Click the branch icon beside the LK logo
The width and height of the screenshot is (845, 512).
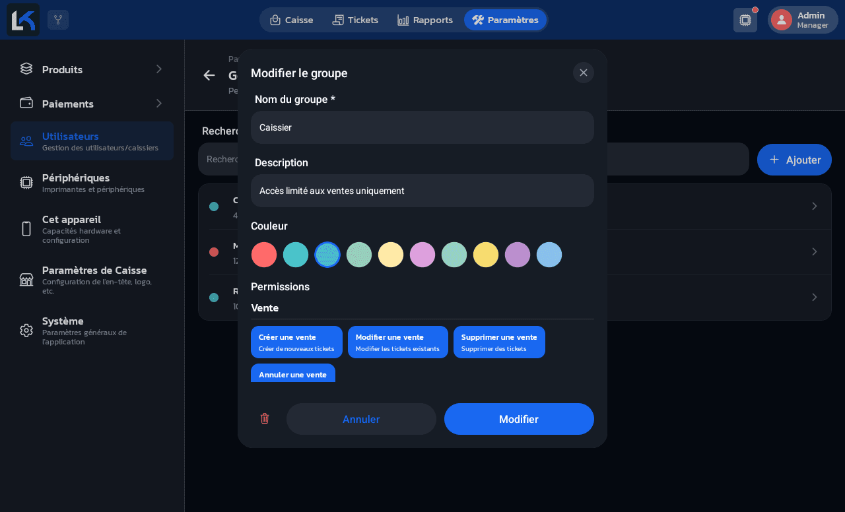pyautogui.click(x=58, y=20)
